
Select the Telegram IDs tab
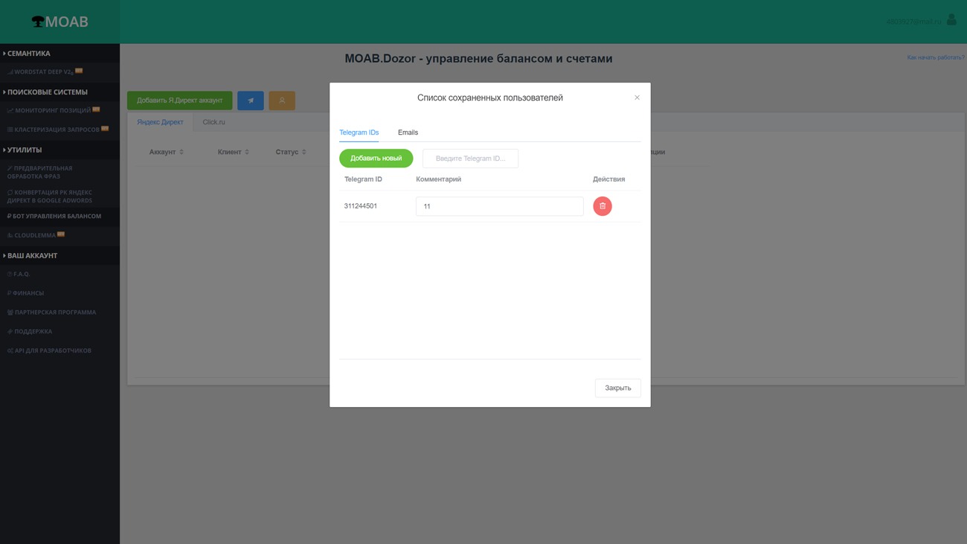(x=359, y=132)
